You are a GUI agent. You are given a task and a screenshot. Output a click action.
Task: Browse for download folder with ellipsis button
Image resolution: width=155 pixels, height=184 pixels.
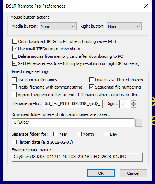139,122
